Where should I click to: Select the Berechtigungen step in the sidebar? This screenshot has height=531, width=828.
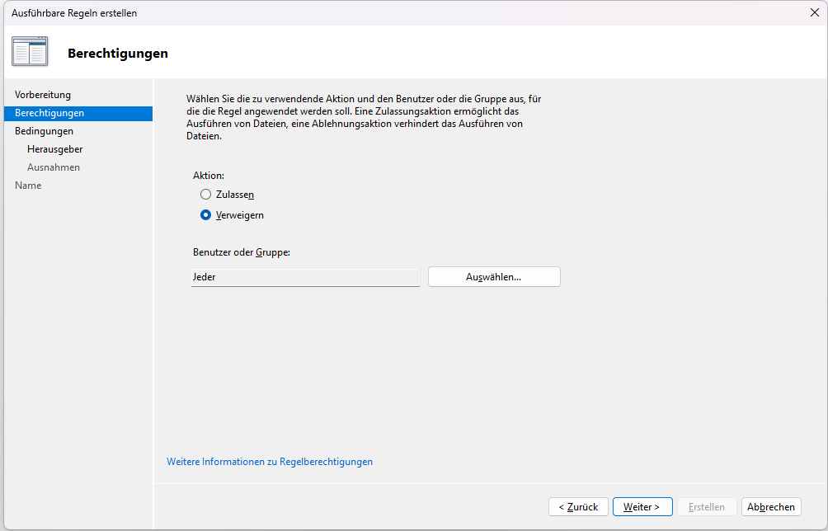coord(49,113)
